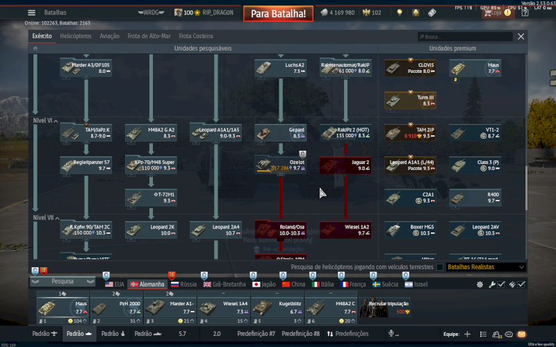Viewport: 556px width, 347px height.
Task: Click the microphone voice chat icon
Action: pos(391,334)
